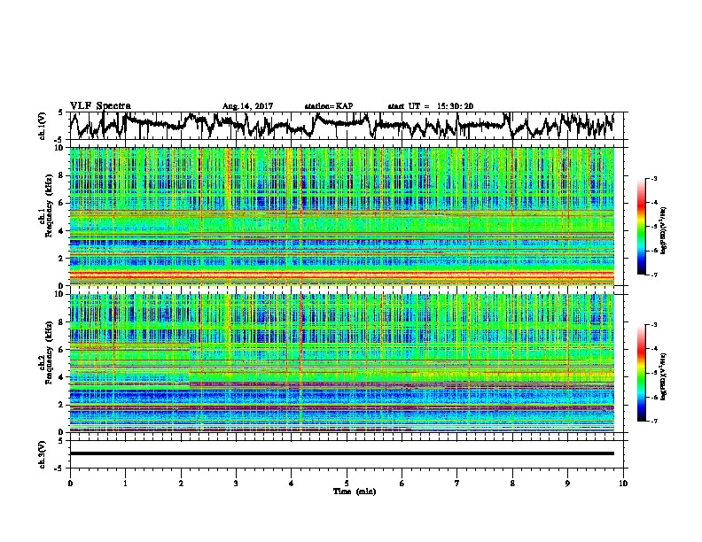
Task: Click the ch.1 PSD color scale bar
Action: point(642,227)
